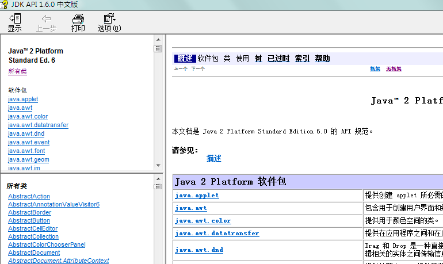Click the class frame scrollbar thumb
Screen dimensions: 443x264
pos(158,186)
